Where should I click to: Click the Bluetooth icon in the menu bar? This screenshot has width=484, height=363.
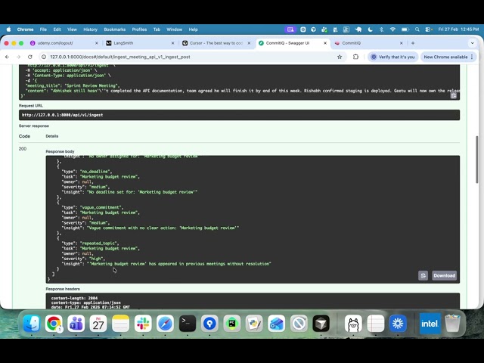pos(381,29)
